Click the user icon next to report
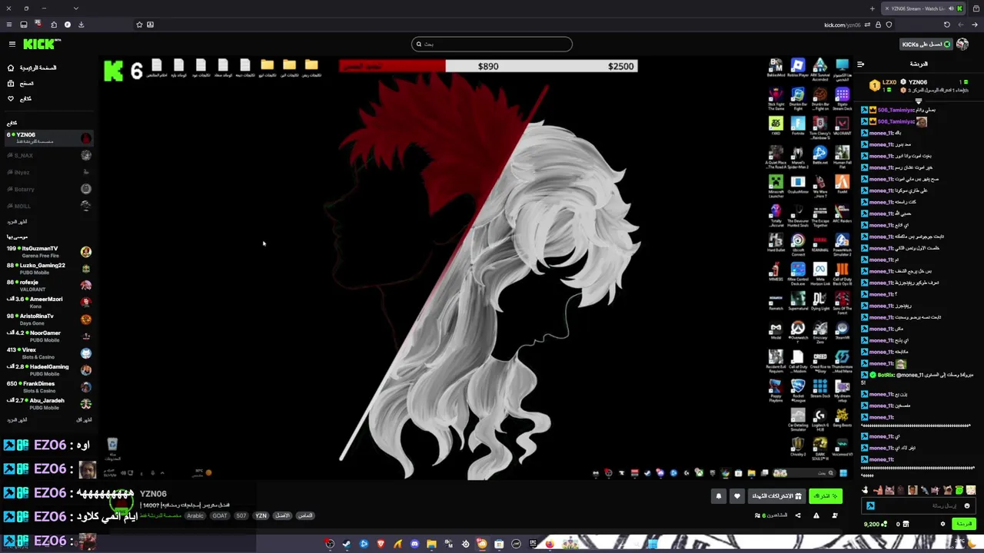This screenshot has width=984, height=553. [x=835, y=515]
